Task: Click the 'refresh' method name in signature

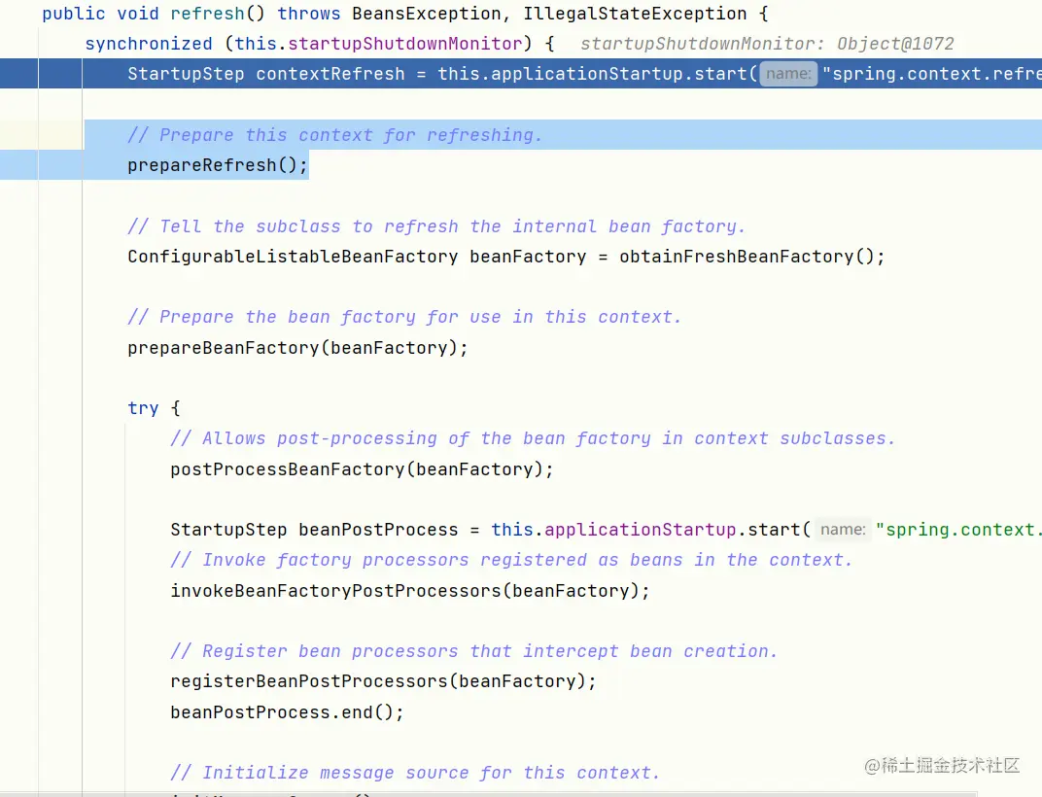Action: (x=207, y=14)
